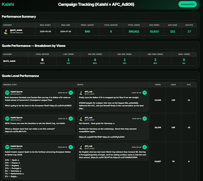The height and width of the screenshot is (181, 203).
Task: Click the 135 likes cell
Action: click(173, 100)
